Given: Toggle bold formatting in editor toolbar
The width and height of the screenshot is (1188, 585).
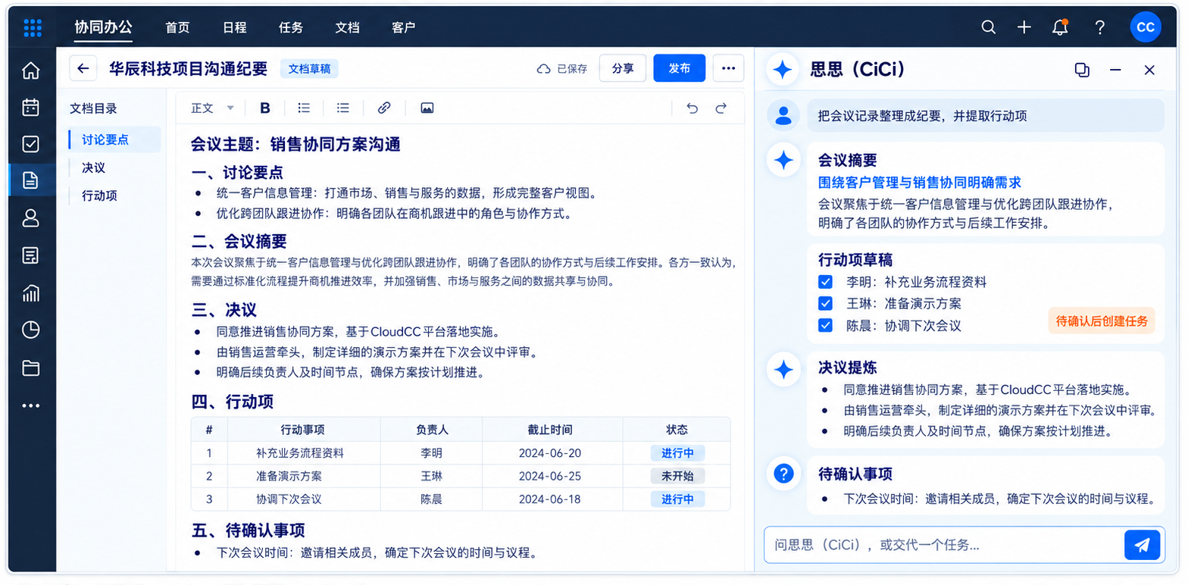Looking at the screenshot, I should tap(265, 108).
